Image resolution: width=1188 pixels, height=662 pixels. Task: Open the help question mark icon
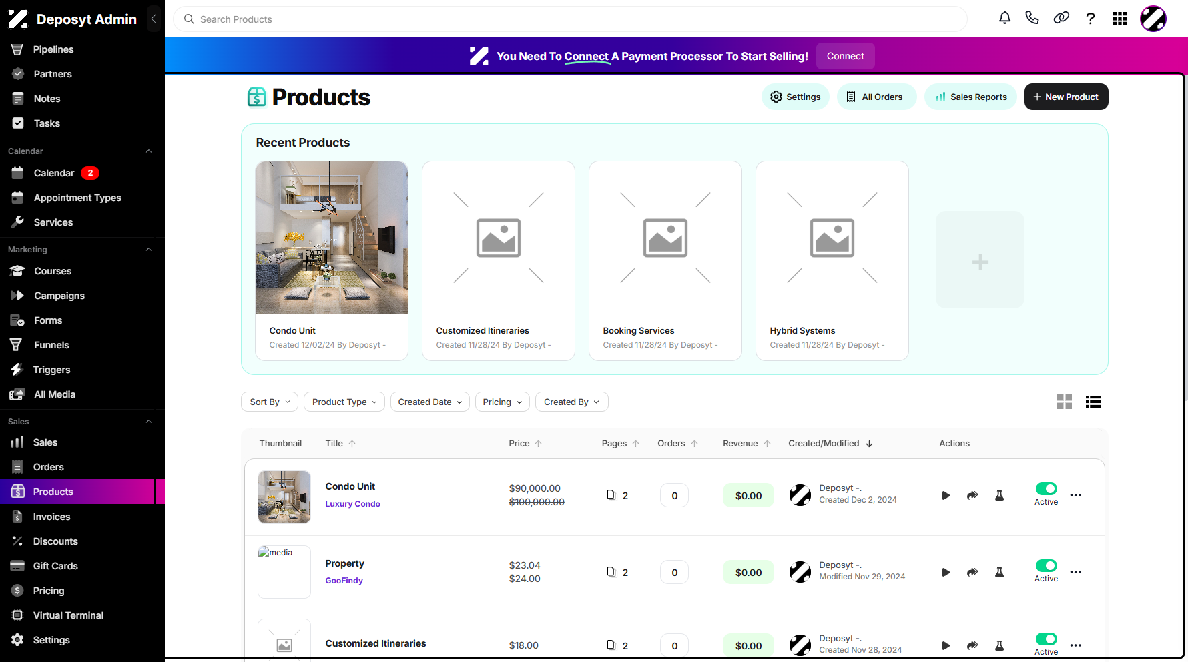click(x=1091, y=19)
